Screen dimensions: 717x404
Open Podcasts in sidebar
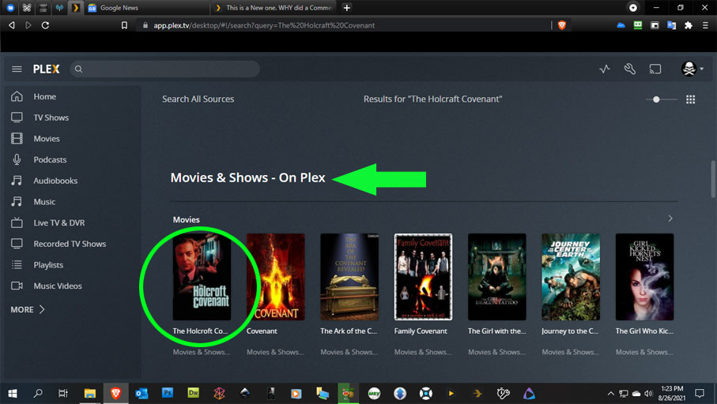coord(50,159)
